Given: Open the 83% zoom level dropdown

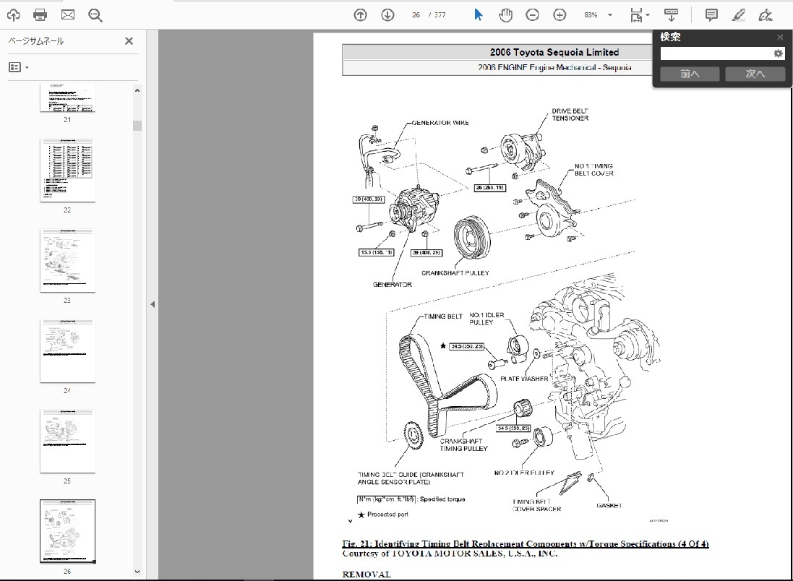Looking at the screenshot, I should tap(610, 15).
